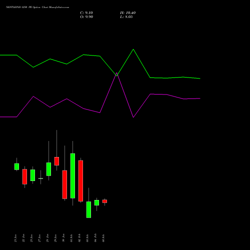Select the 29 Jan date label
The height and width of the screenshot is (250, 250).
[x=55, y=238]
